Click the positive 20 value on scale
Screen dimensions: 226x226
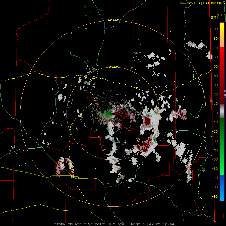point(216,94)
